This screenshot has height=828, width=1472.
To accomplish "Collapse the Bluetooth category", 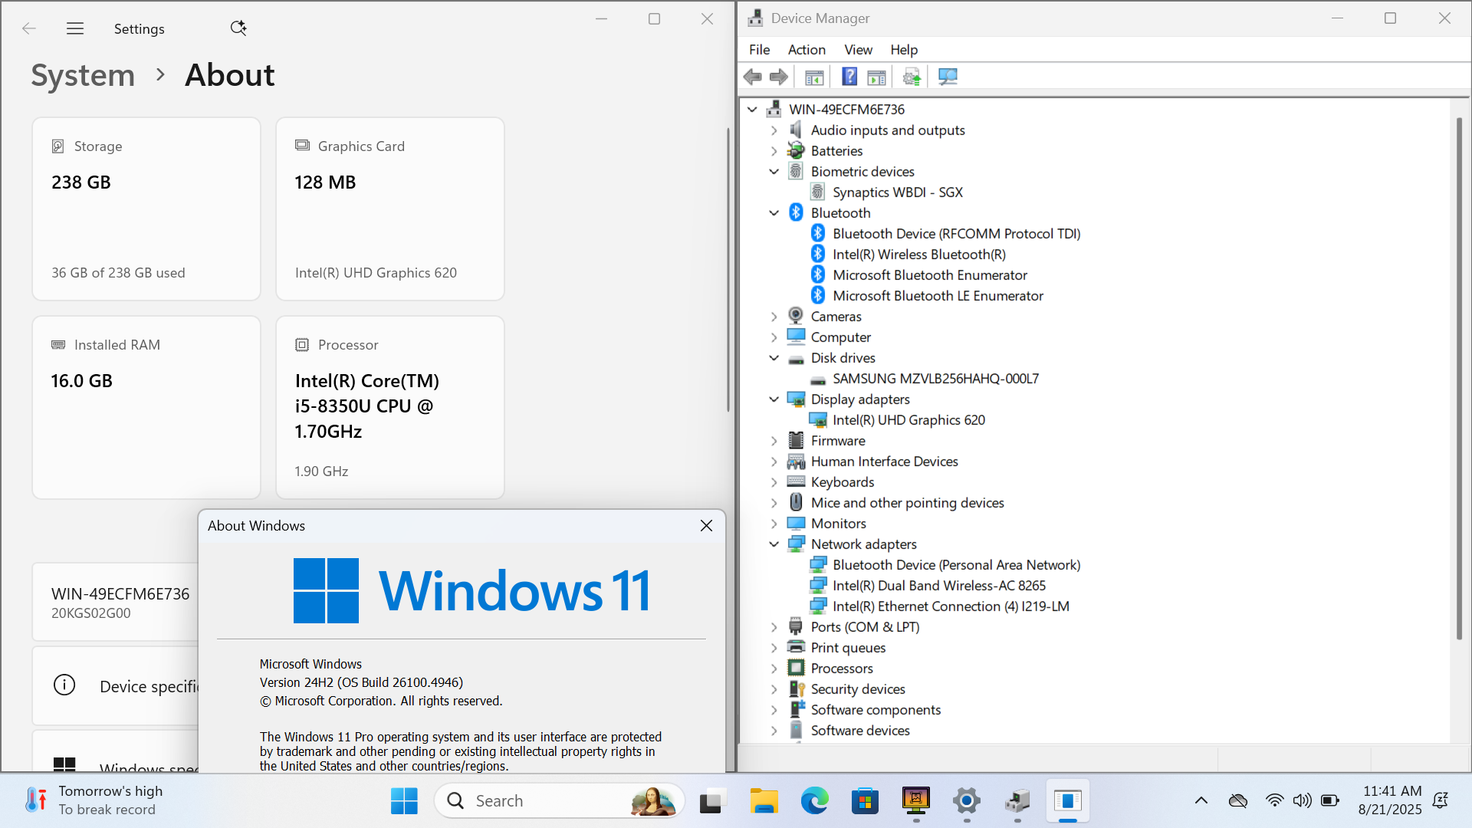I will (774, 213).
